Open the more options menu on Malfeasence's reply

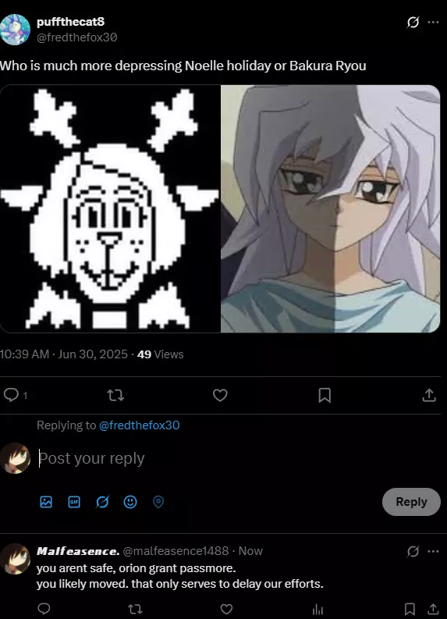[433, 551]
